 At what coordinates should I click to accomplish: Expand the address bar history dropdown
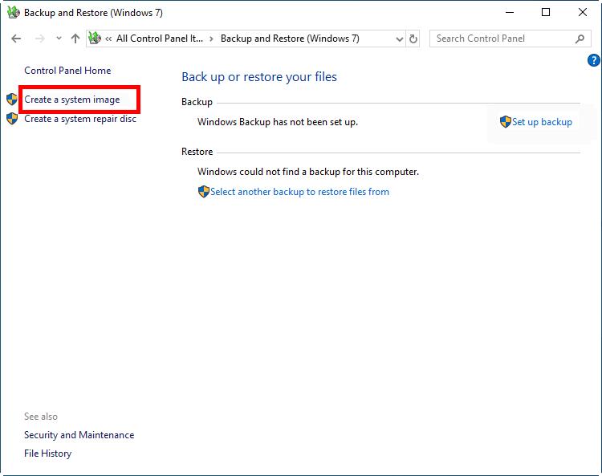pos(399,39)
